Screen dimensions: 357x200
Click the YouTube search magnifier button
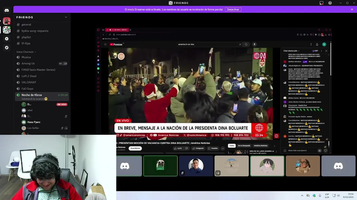tap(246, 44)
